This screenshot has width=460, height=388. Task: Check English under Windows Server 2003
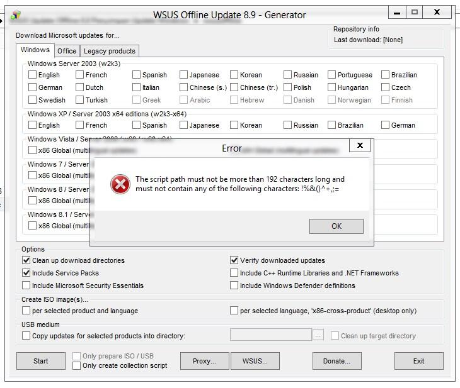(x=32, y=75)
